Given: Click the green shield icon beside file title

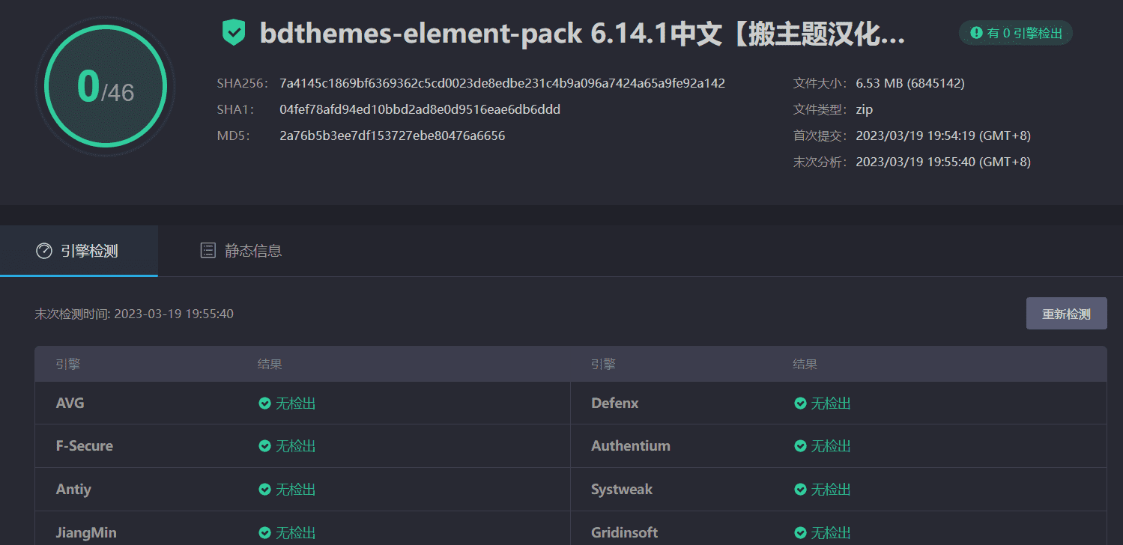Looking at the screenshot, I should [234, 33].
